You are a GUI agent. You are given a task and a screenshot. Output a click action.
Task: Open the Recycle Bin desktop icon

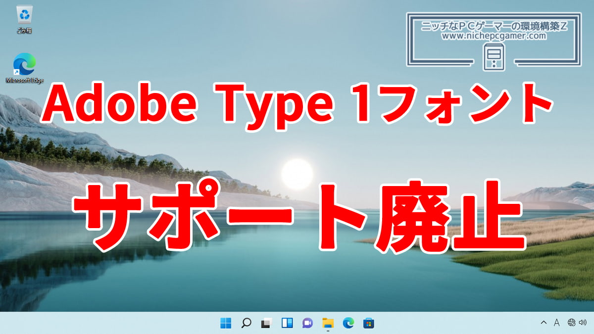tap(24, 19)
